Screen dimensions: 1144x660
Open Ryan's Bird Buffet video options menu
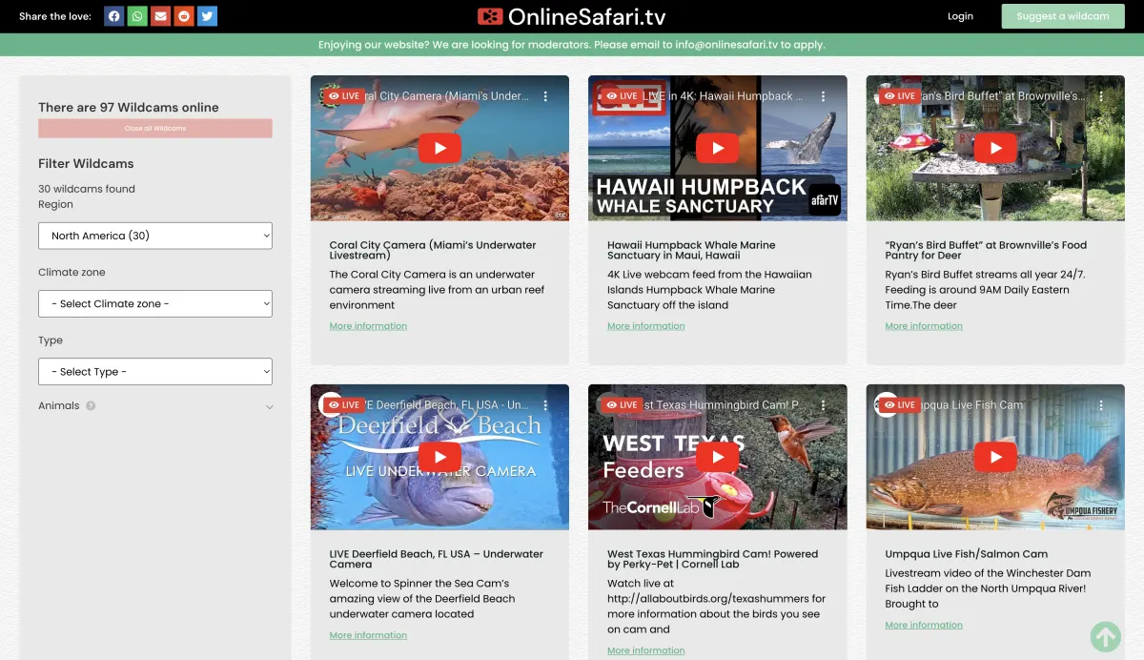tap(1101, 96)
